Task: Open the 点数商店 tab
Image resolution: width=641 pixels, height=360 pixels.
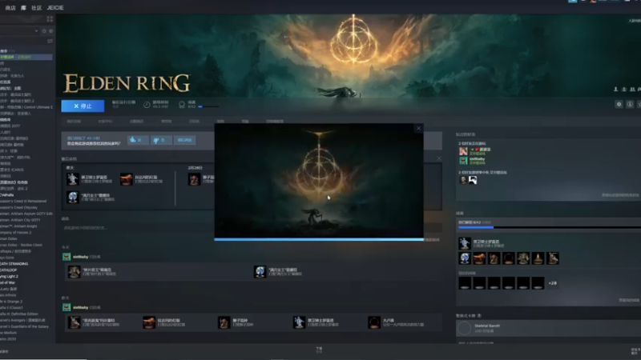Action: pos(136,122)
